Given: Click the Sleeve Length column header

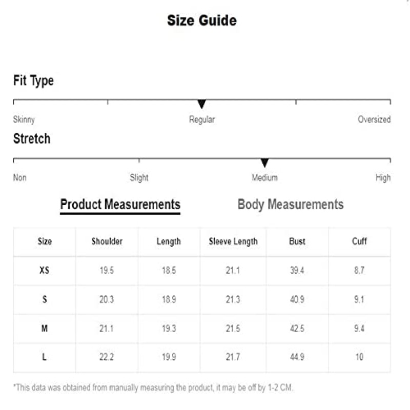Looking at the screenshot, I should 233,241.
